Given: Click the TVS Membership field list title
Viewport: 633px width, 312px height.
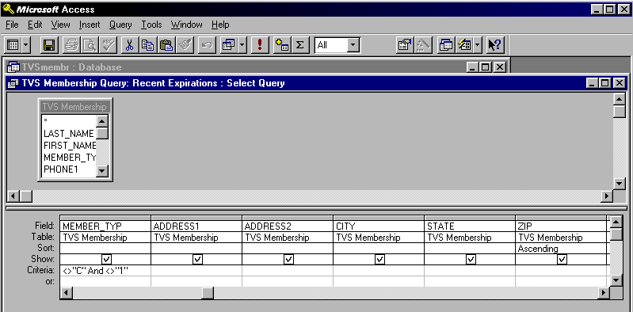Looking at the screenshot, I should point(74,107).
